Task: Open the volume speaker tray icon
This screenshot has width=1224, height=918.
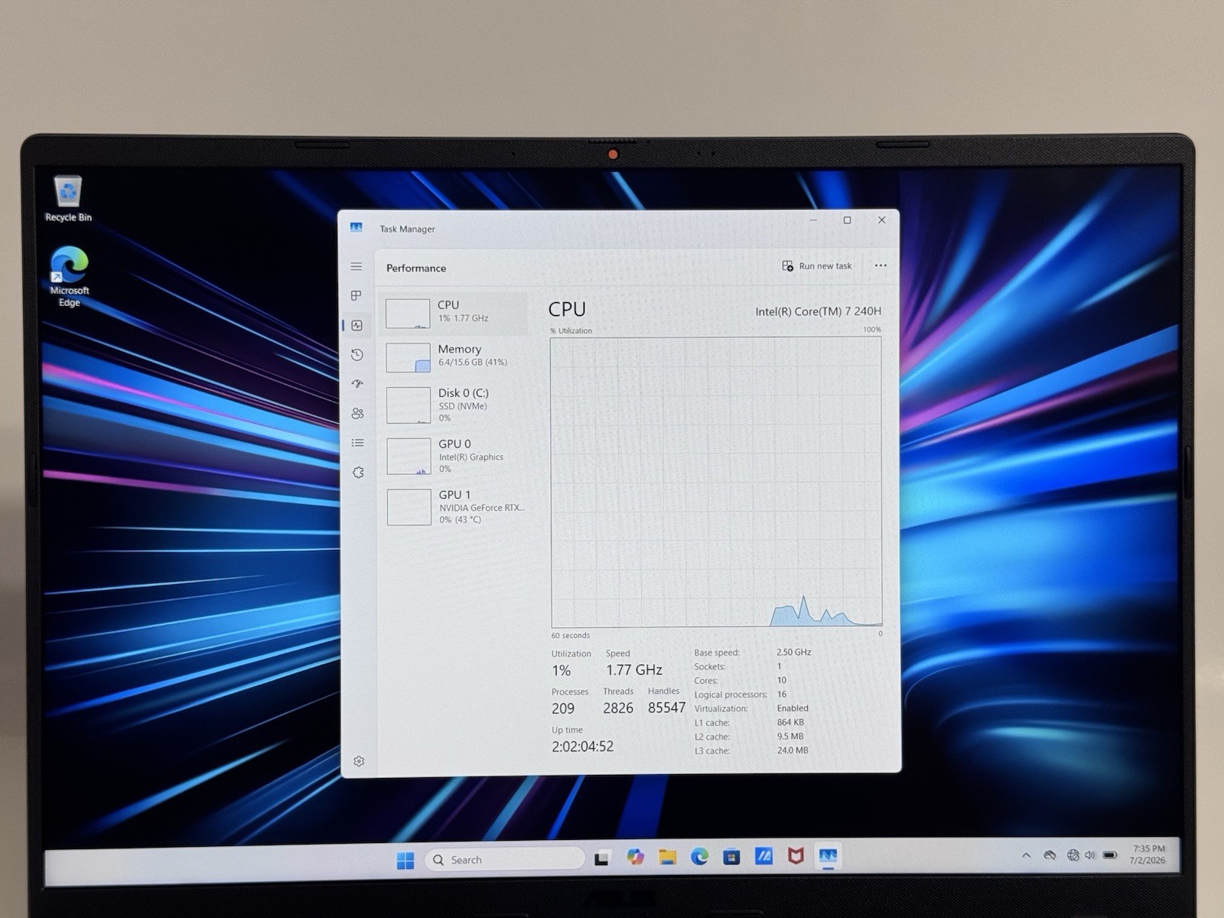Action: click(x=1089, y=855)
